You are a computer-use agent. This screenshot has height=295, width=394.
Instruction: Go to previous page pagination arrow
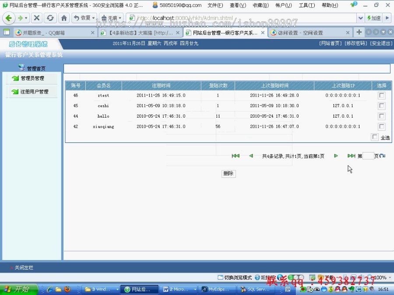pos(251,156)
